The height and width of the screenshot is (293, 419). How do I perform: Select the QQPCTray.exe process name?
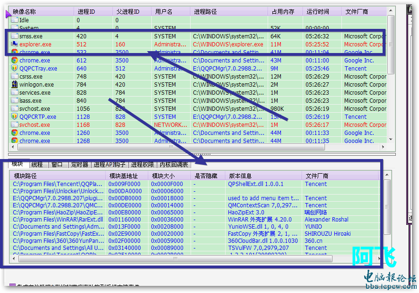pos(38,69)
